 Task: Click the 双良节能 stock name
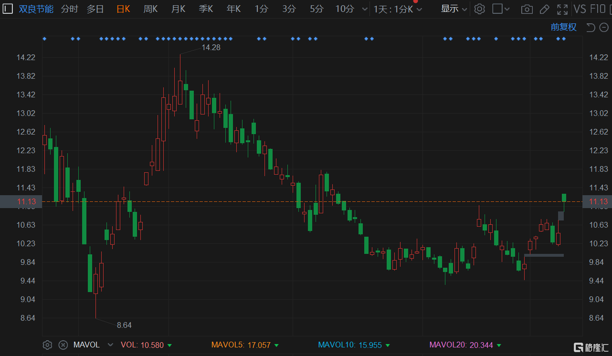pyautogui.click(x=36, y=9)
